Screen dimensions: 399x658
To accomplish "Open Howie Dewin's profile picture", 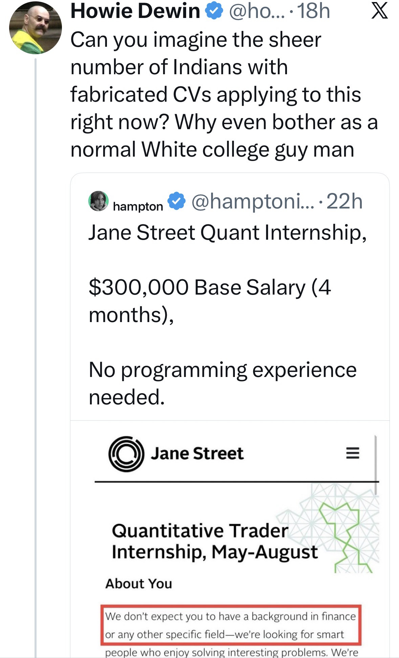I will coord(35,28).
